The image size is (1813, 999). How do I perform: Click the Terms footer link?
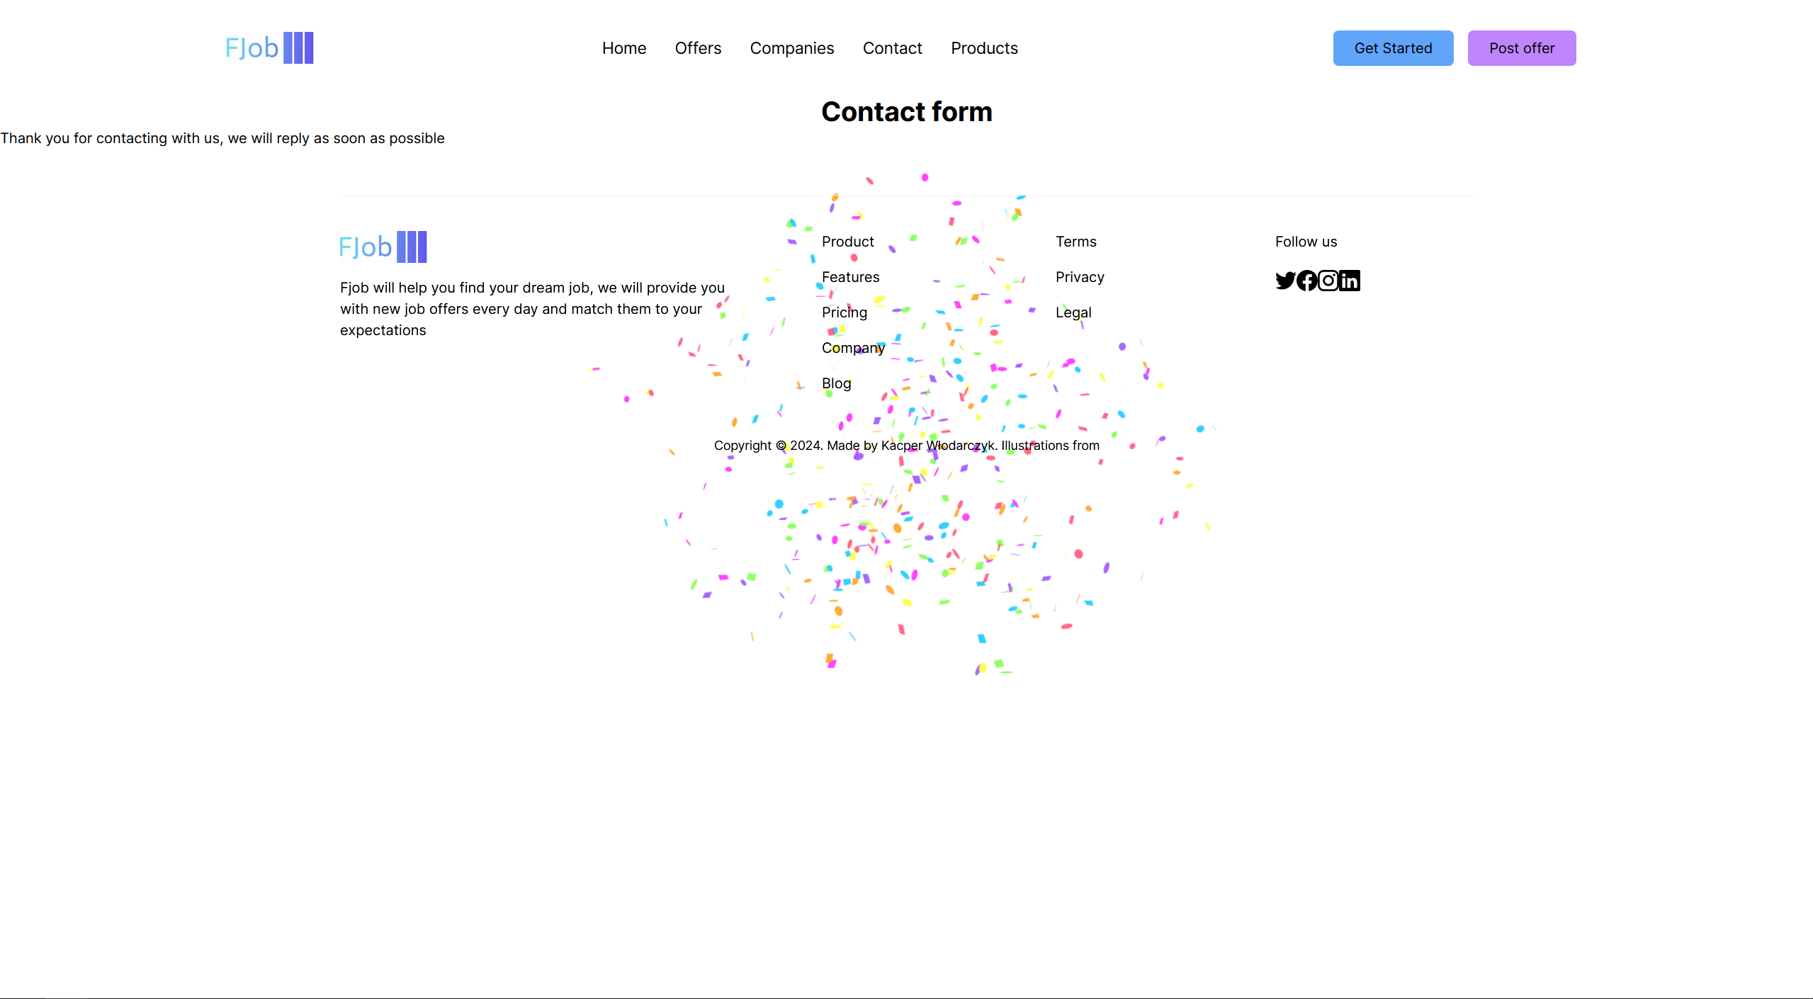pos(1076,241)
